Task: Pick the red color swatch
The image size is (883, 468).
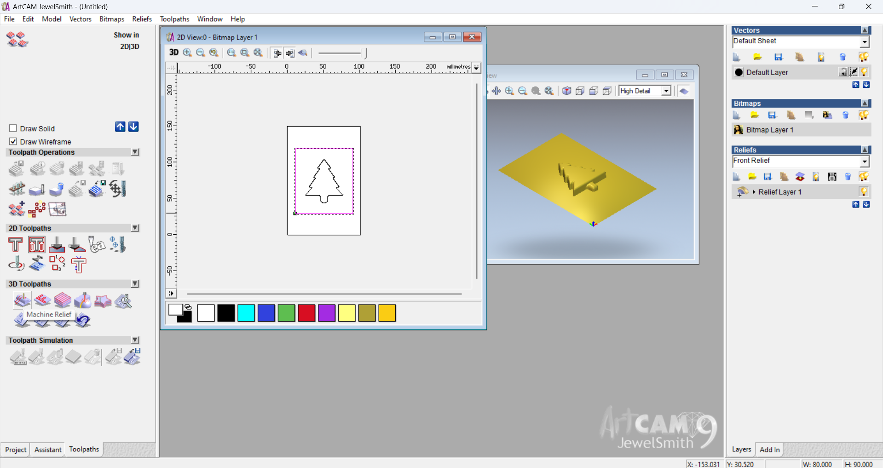Action: (306, 313)
